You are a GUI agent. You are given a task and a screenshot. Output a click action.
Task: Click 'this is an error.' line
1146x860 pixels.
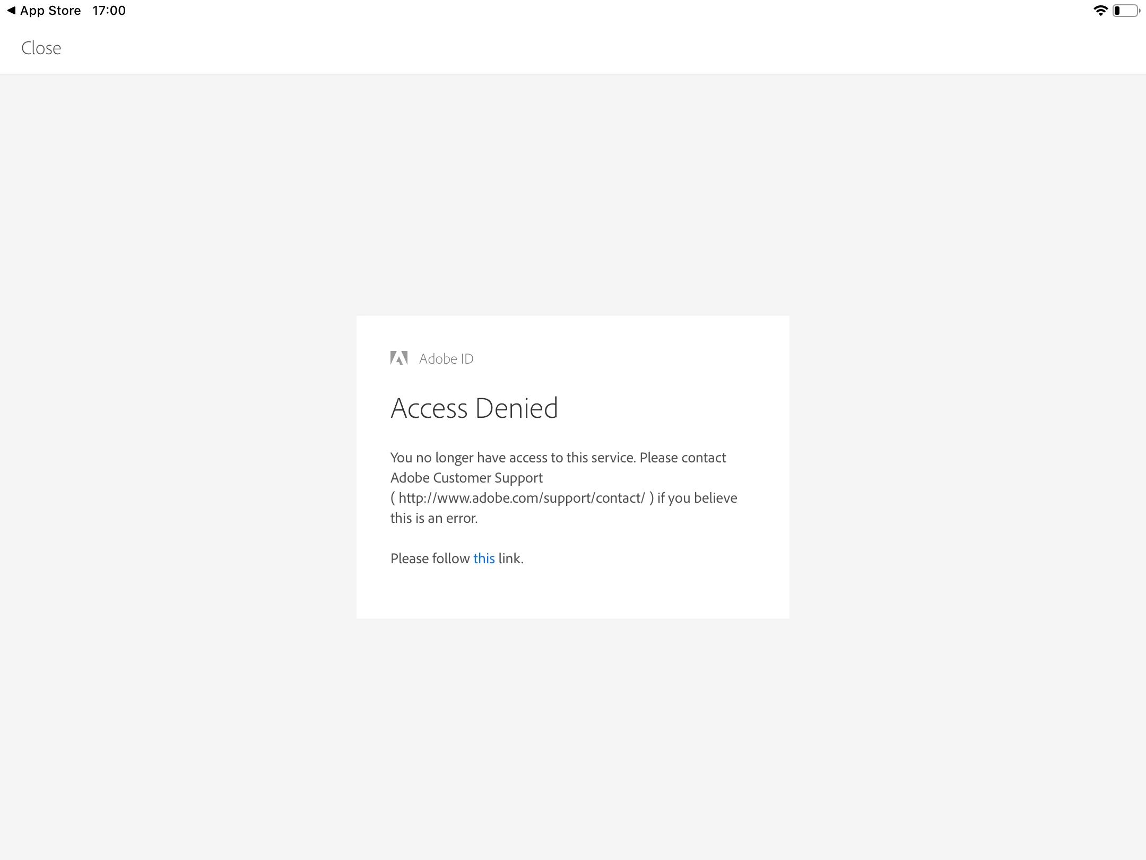tap(434, 518)
